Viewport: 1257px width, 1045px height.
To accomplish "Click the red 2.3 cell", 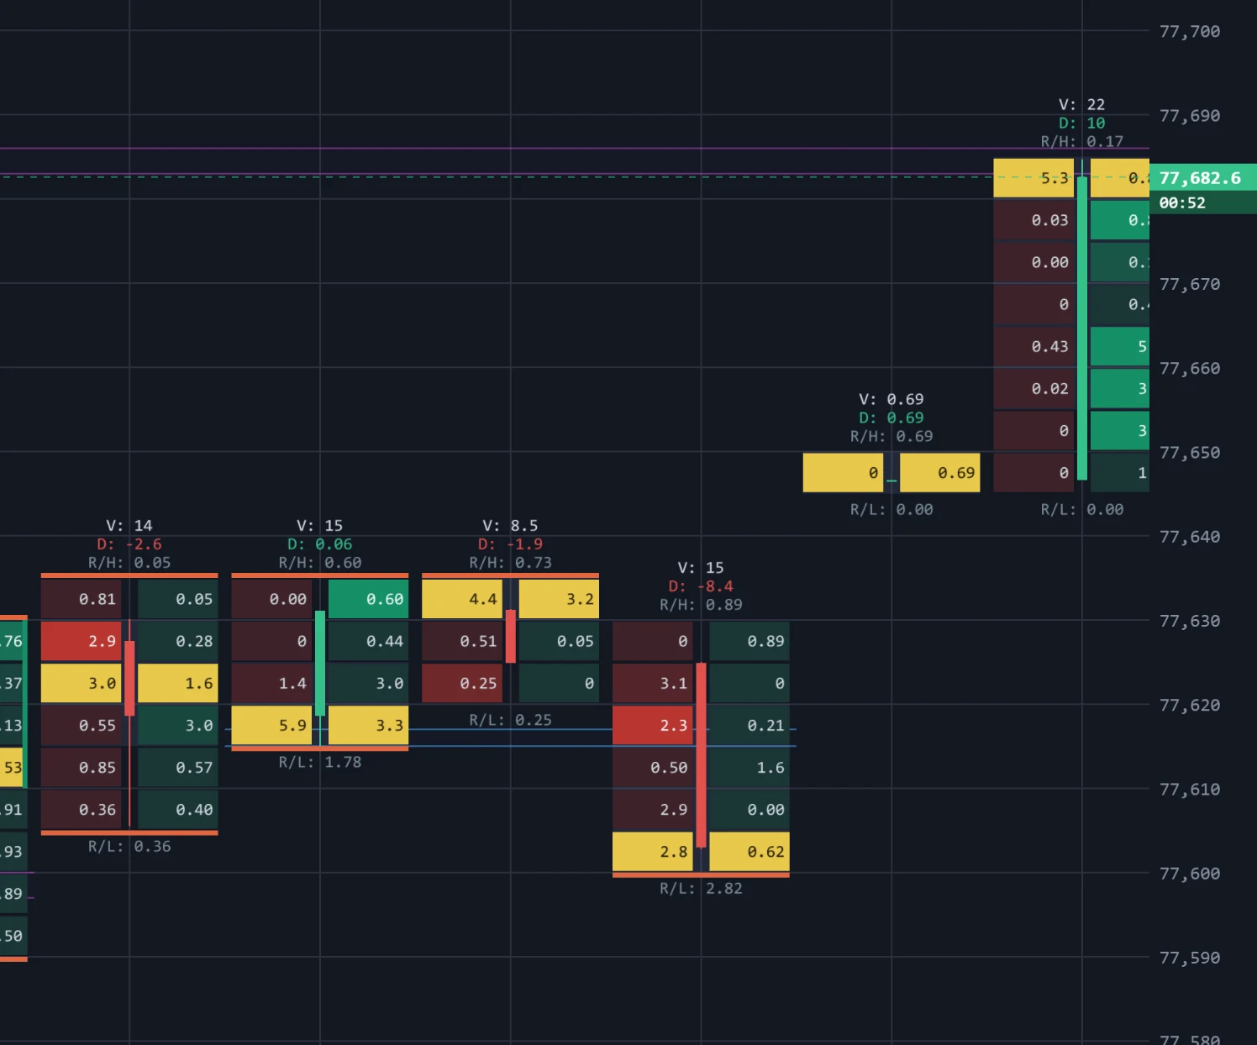I will (653, 725).
